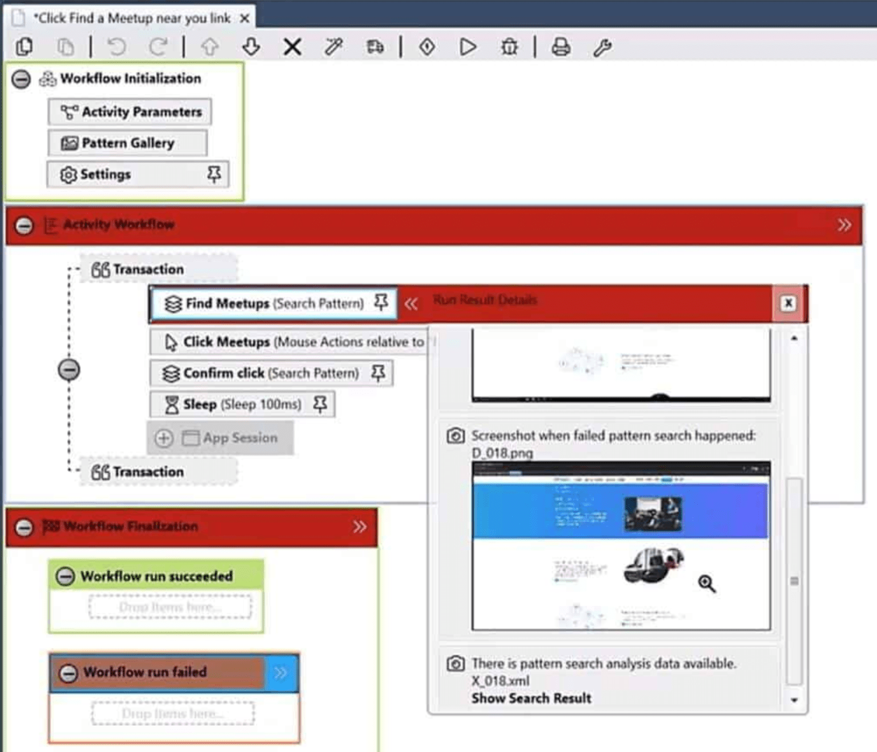
Task: Open the Activity Parameters block
Action: pos(129,112)
